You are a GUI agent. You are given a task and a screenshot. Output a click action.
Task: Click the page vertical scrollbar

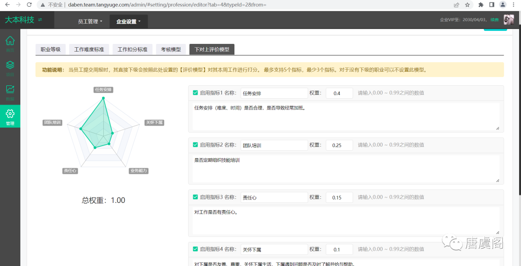point(519,109)
